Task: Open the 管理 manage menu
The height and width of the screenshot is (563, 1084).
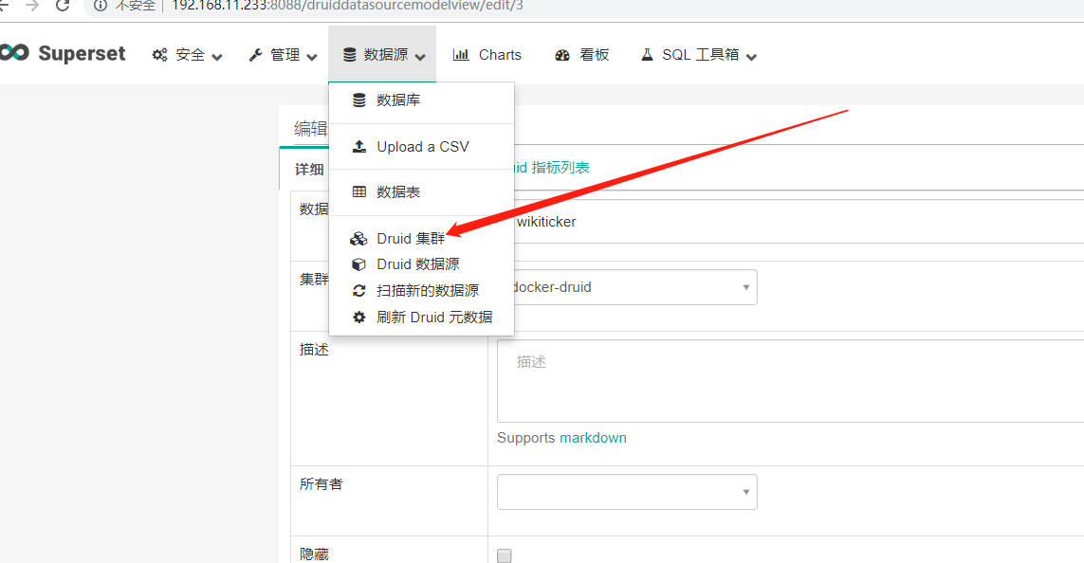Action: coord(283,55)
